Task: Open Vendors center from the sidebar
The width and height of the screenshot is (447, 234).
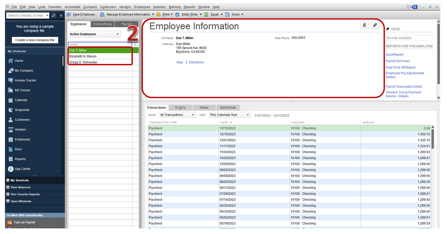Action: coord(17,130)
